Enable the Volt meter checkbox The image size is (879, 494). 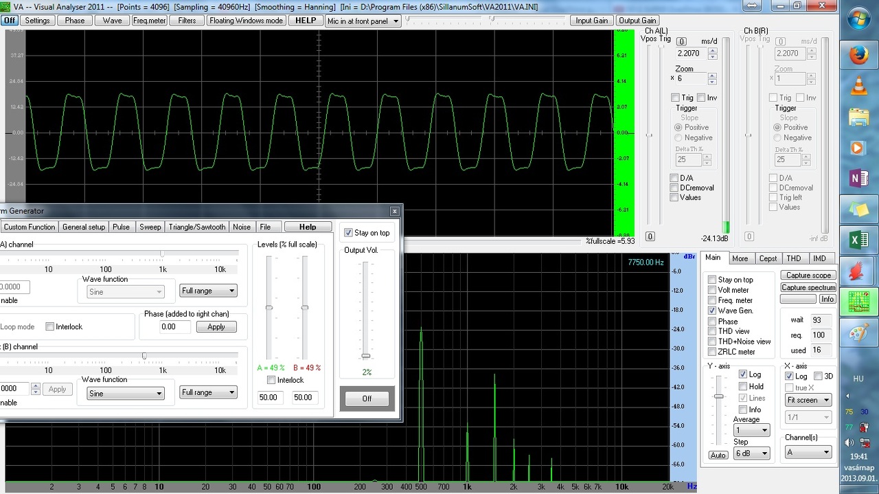click(x=712, y=290)
